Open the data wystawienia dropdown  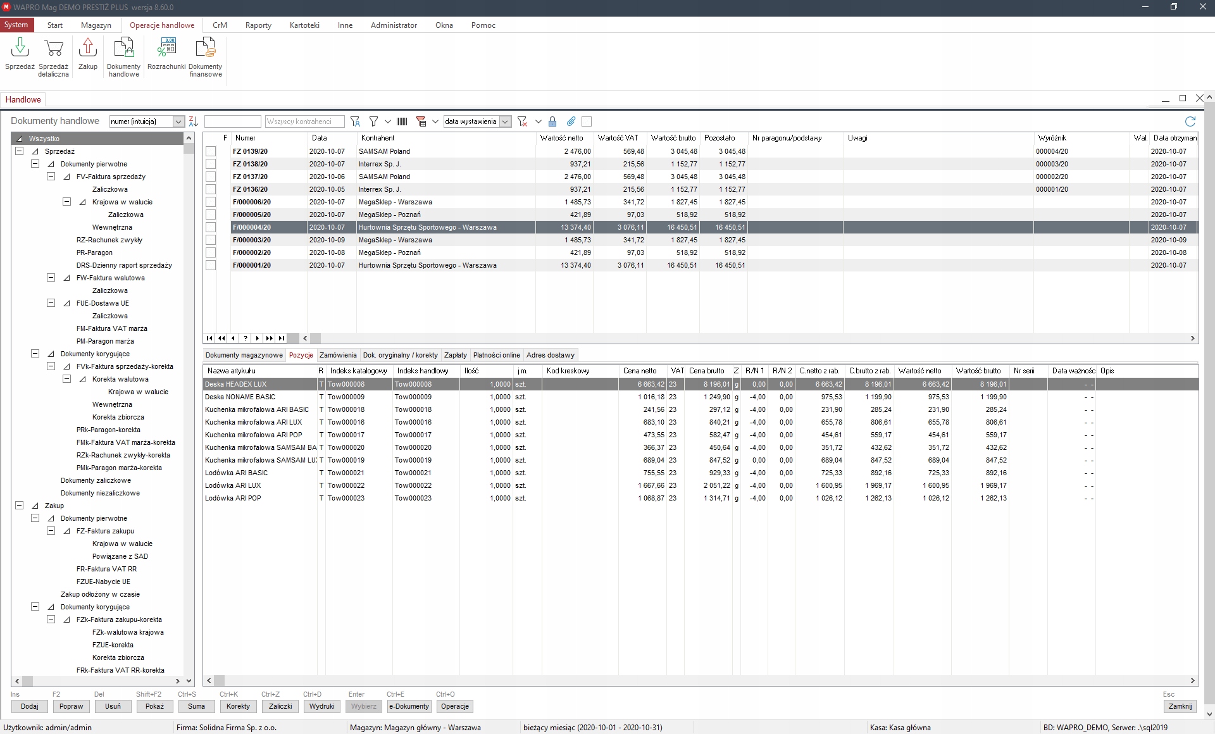point(505,121)
